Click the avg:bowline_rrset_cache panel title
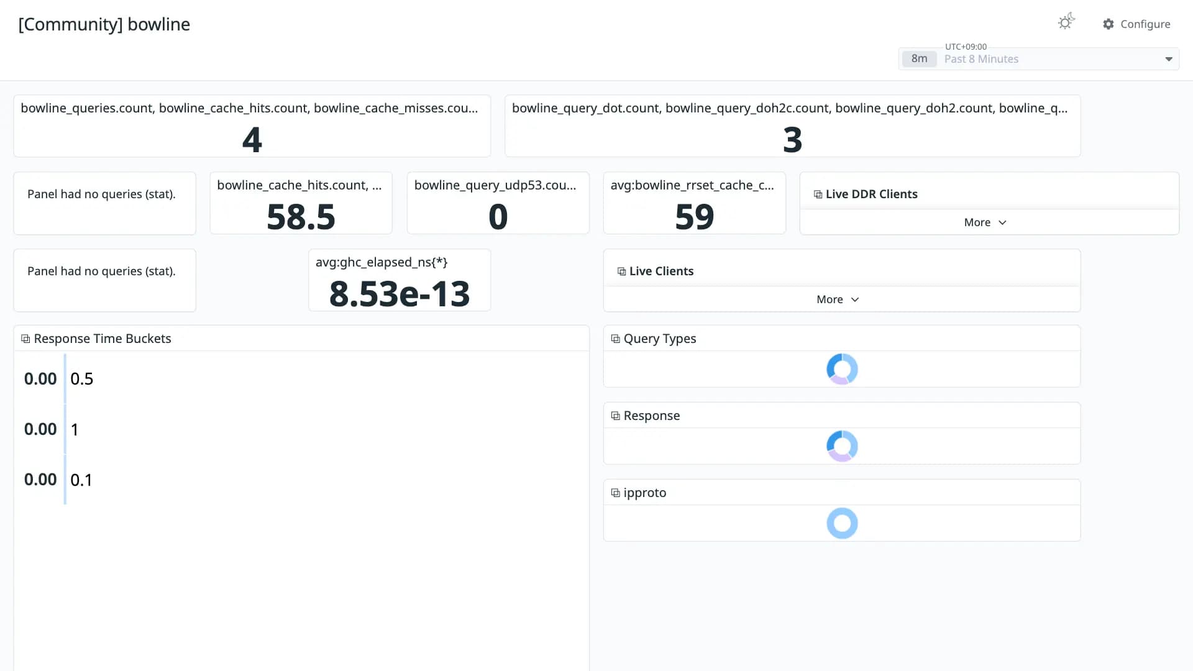 tap(692, 185)
